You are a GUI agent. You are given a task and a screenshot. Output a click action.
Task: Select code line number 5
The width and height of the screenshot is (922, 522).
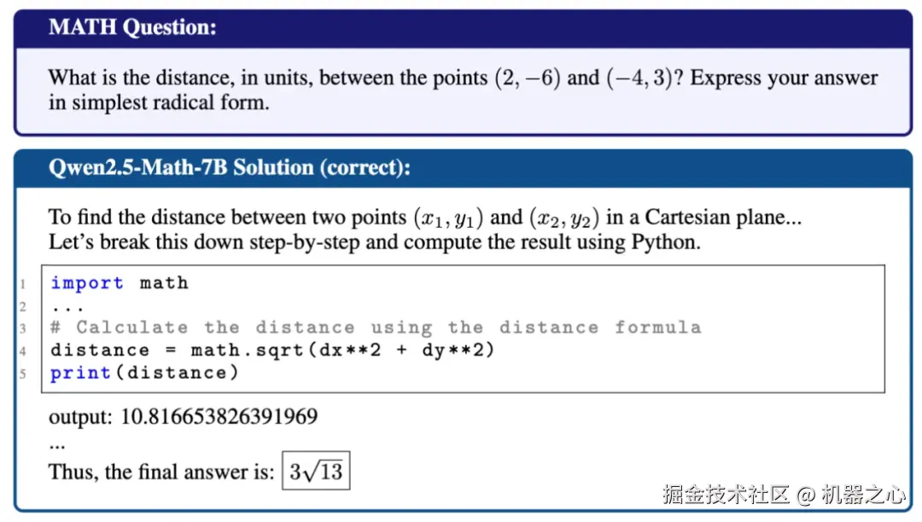pyautogui.click(x=23, y=374)
